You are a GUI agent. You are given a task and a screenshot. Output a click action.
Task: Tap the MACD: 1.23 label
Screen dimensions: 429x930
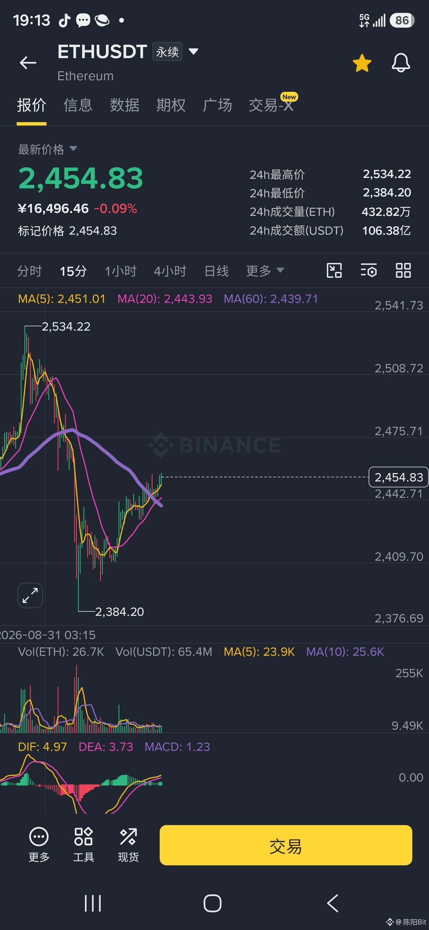pos(177,747)
